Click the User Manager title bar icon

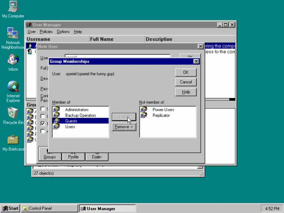click(x=29, y=25)
